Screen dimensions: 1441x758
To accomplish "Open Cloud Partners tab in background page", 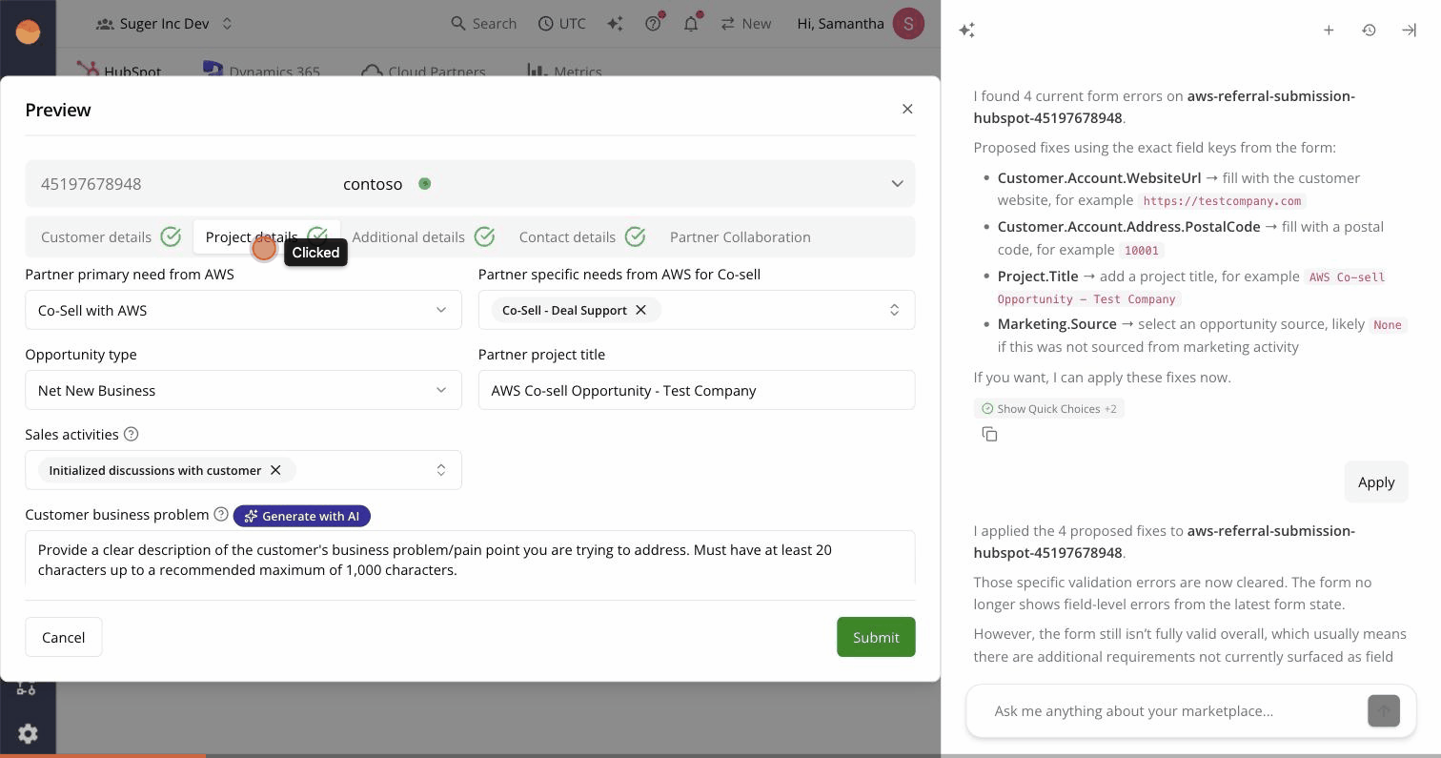I will pyautogui.click(x=424, y=72).
